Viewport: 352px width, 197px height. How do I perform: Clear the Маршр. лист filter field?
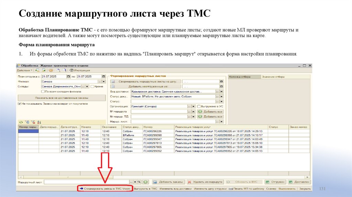click(x=222, y=121)
